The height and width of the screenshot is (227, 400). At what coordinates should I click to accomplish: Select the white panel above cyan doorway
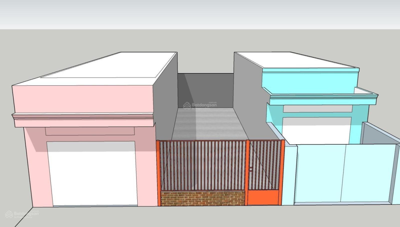click(x=317, y=109)
